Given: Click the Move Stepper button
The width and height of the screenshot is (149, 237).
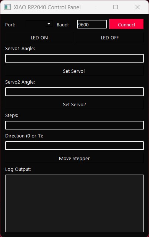Looking at the screenshot, I should tap(74, 158).
